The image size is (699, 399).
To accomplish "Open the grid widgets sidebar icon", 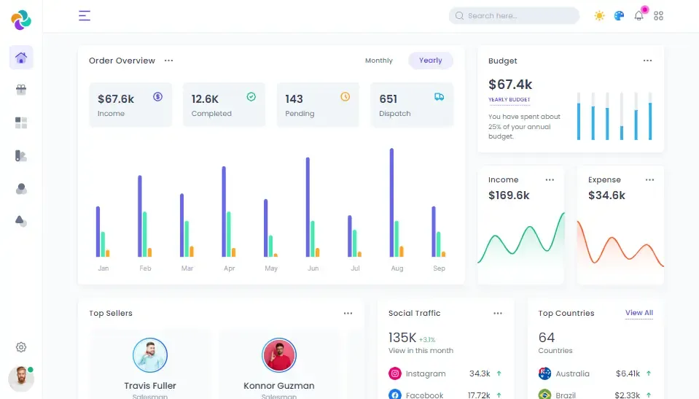I will 21,123.
